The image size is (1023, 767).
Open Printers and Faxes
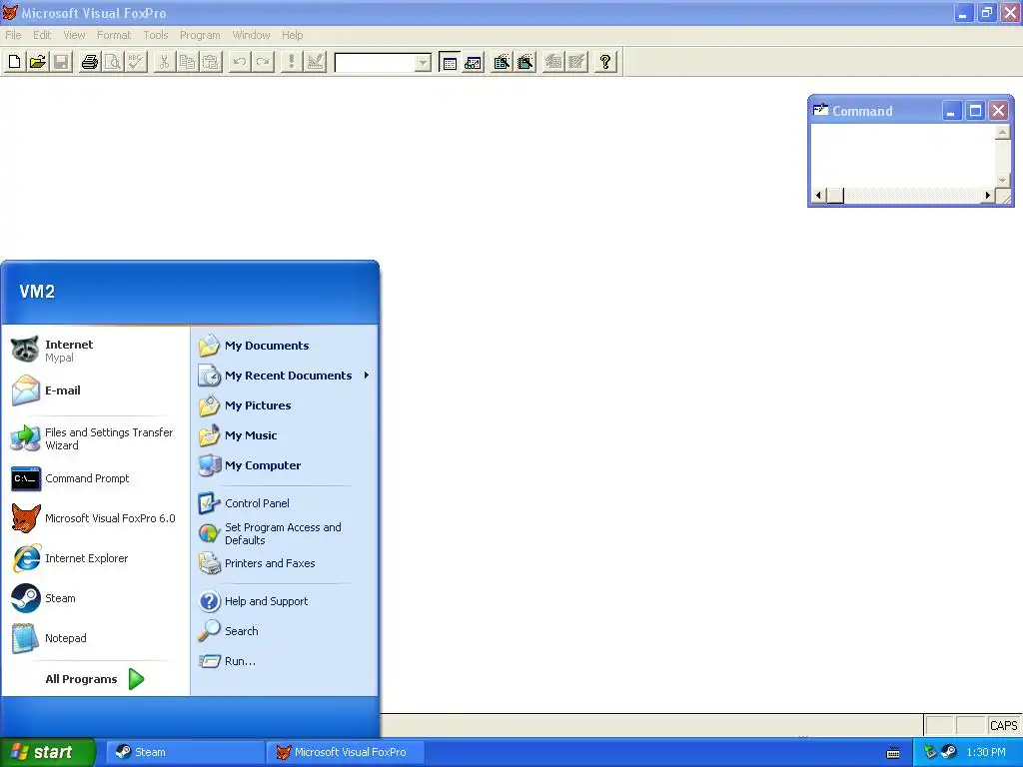(x=285, y=563)
